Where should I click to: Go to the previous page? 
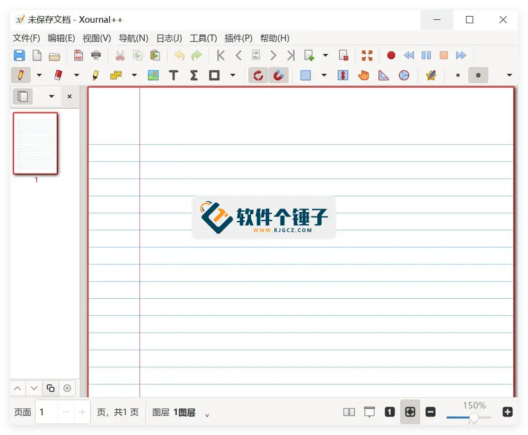238,55
